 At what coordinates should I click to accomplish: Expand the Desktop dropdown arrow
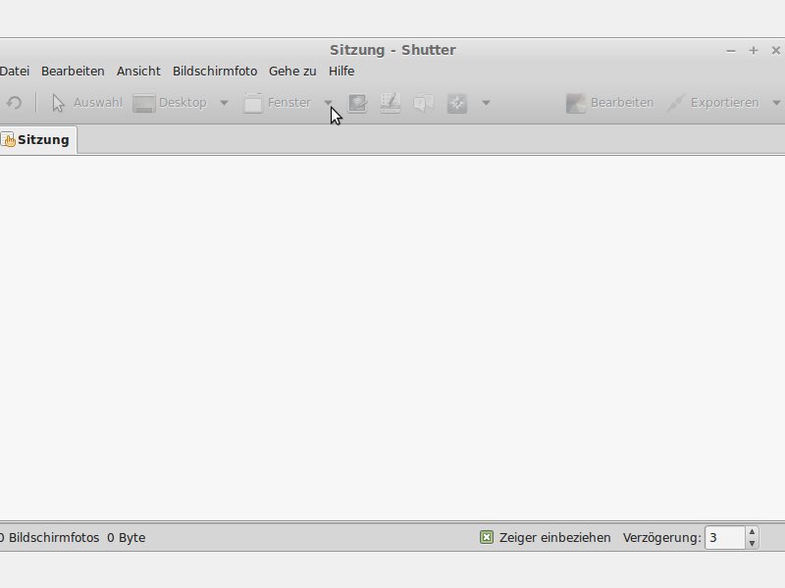click(x=225, y=103)
